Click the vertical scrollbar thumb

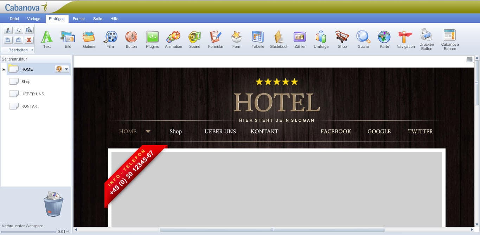(477, 83)
